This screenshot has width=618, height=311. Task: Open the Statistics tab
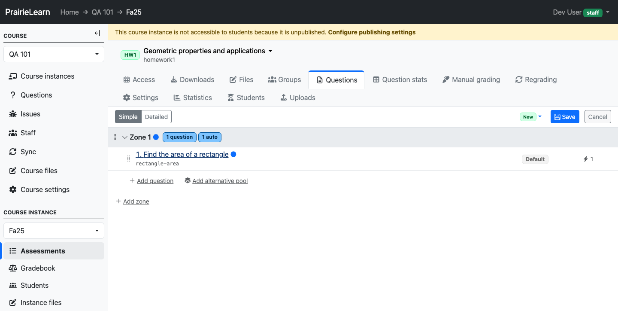(193, 98)
